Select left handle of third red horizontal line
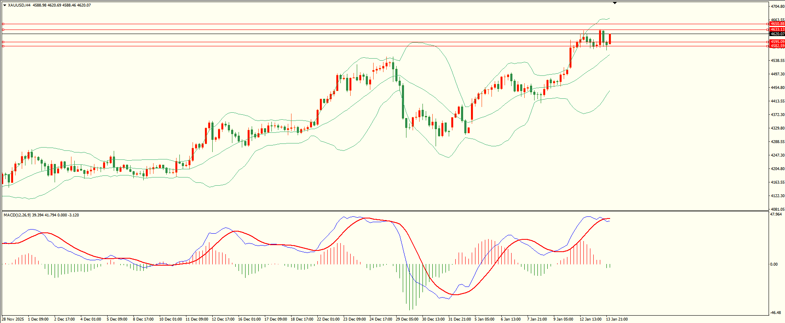Screen dimensions: 785x323 (x=3, y=42)
